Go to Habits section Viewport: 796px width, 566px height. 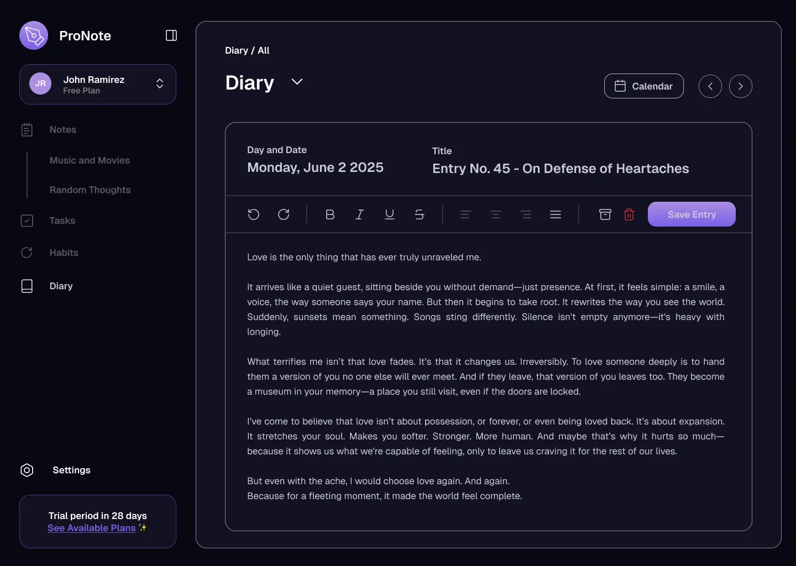64,253
